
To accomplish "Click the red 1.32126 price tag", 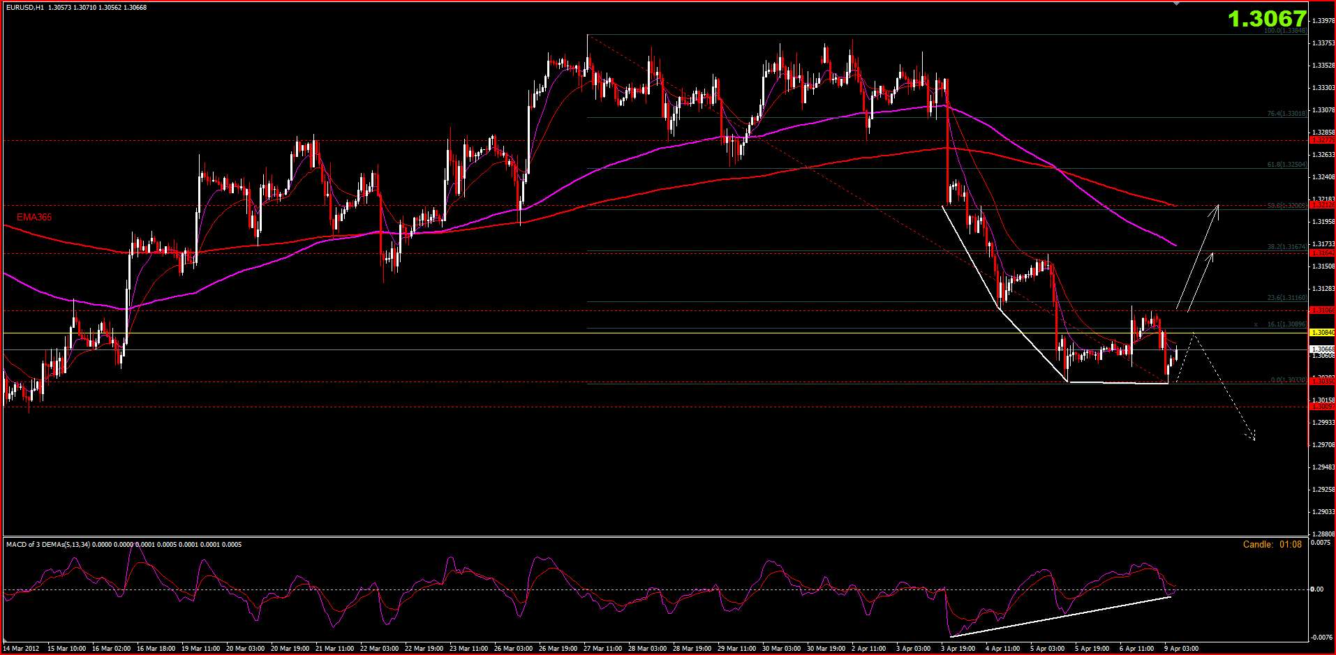I will (1323, 205).
